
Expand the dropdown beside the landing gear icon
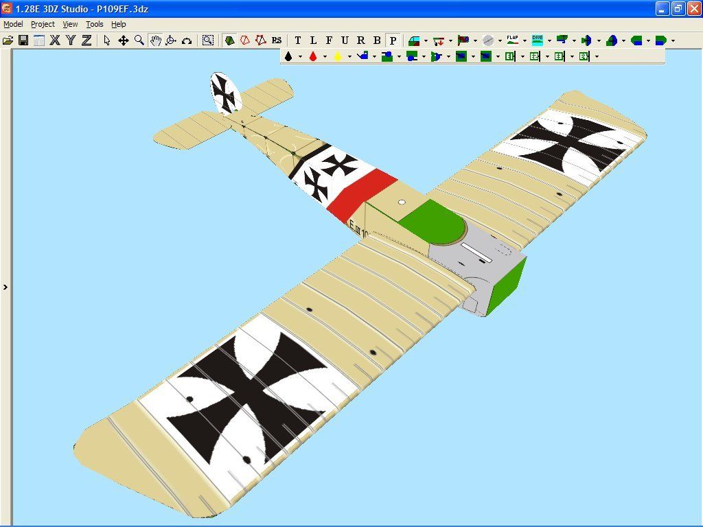click(x=450, y=41)
